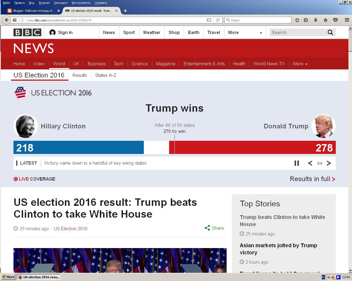The height and width of the screenshot is (281, 352).
Task: Click the page vertical scrollbar thumb
Action: click(350, 40)
